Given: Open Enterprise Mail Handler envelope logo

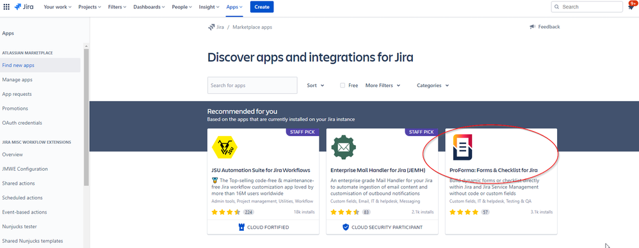Looking at the screenshot, I should 344,147.
